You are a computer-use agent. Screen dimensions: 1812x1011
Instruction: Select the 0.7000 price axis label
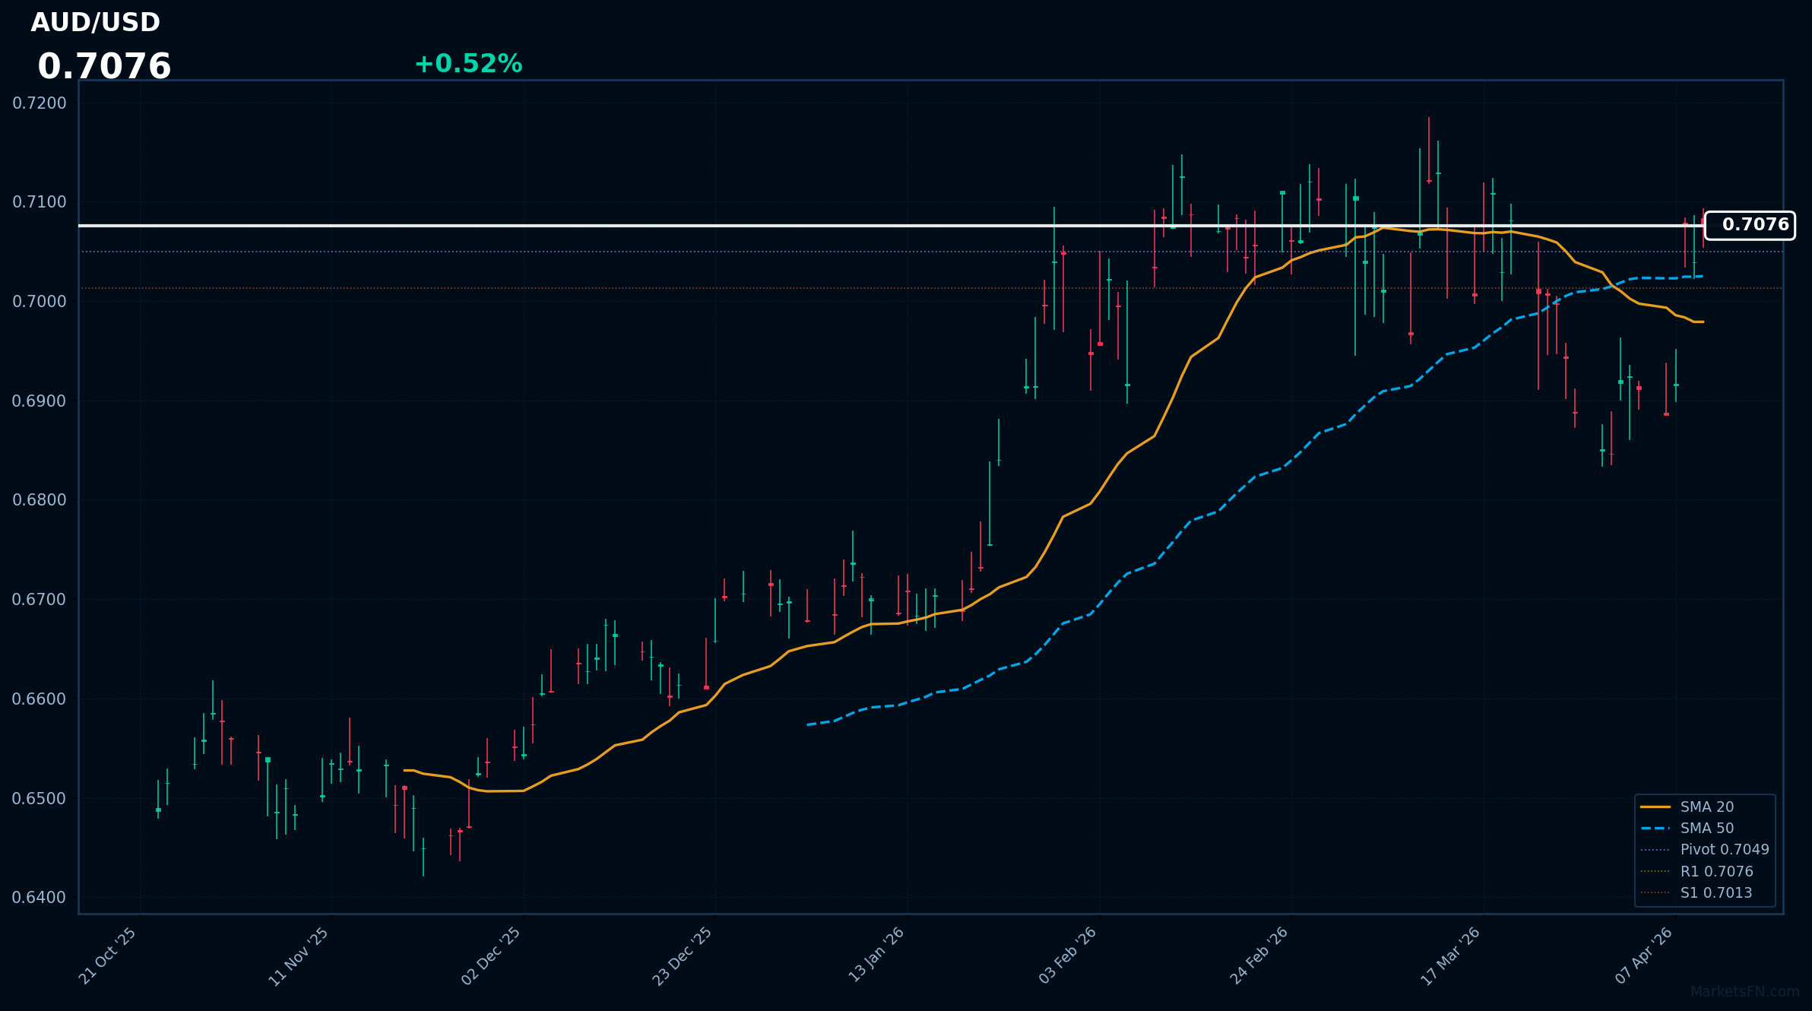40,302
